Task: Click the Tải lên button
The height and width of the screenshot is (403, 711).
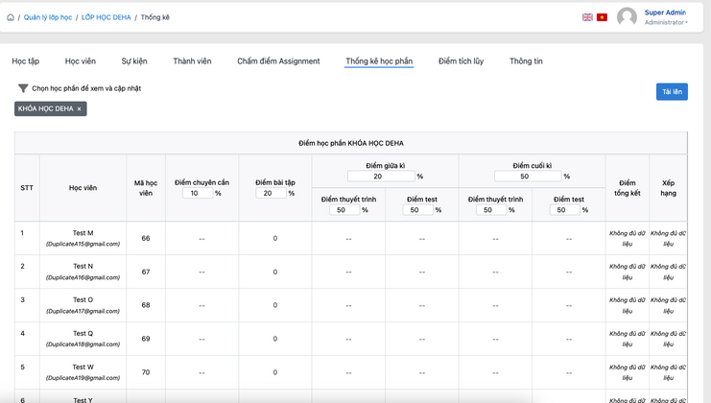Action: tap(672, 92)
